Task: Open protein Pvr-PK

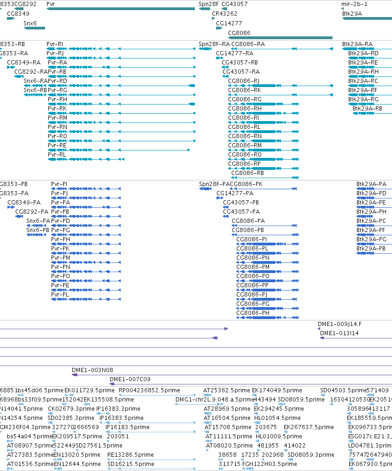Action: 60,249
